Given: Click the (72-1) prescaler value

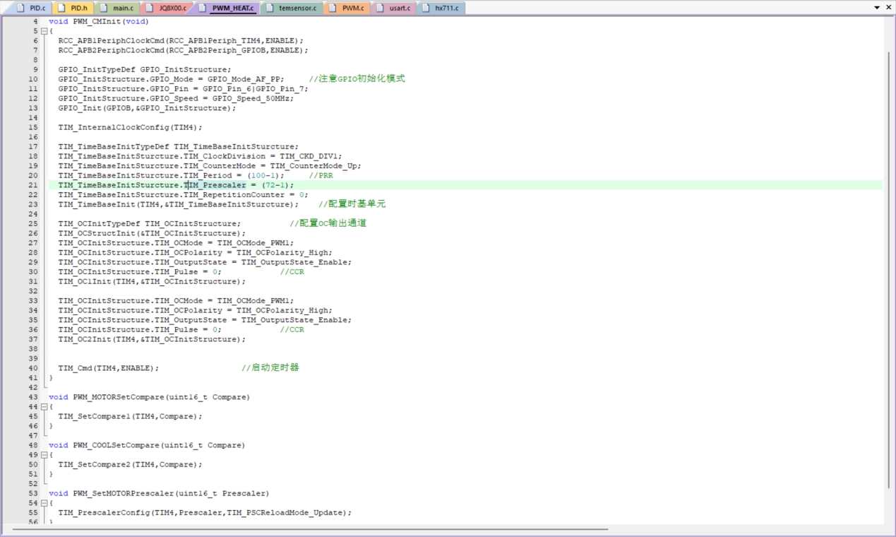Looking at the screenshot, I should (275, 185).
